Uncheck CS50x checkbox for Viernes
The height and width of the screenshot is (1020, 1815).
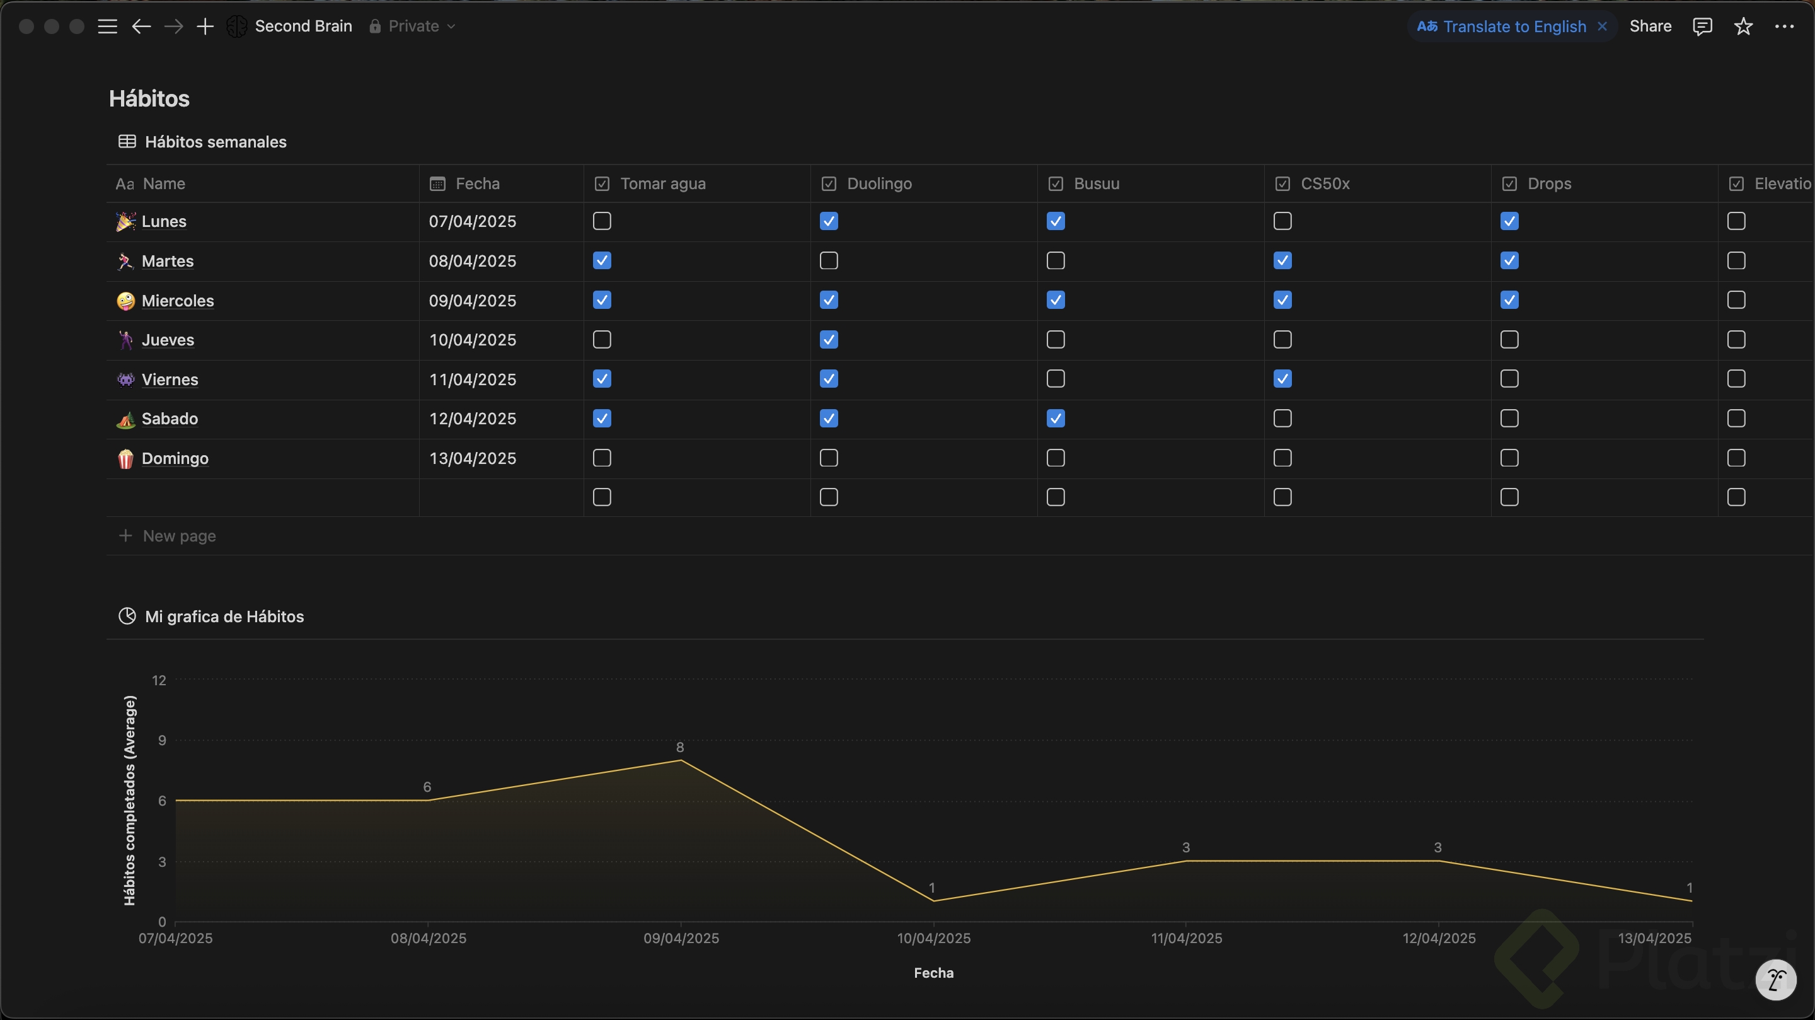pos(1282,380)
